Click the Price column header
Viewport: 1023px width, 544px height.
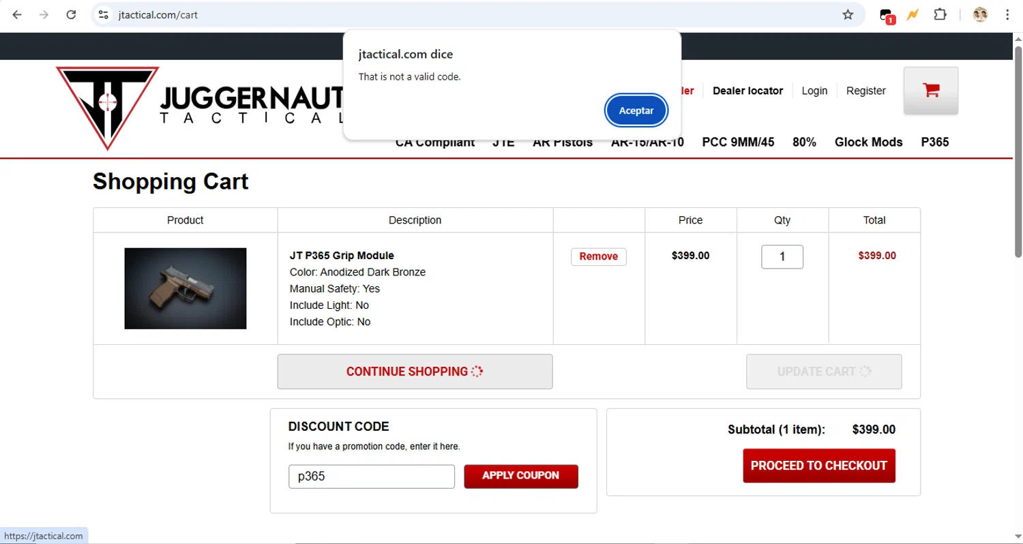point(690,220)
